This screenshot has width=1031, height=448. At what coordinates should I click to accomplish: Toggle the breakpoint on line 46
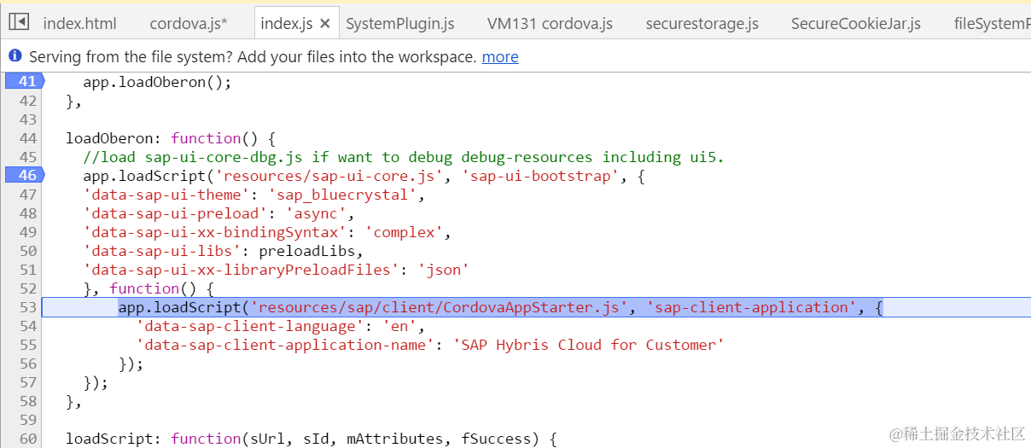click(24, 176)
